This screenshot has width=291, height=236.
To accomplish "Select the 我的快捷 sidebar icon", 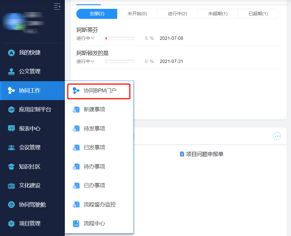I will (x=12, y=52).
